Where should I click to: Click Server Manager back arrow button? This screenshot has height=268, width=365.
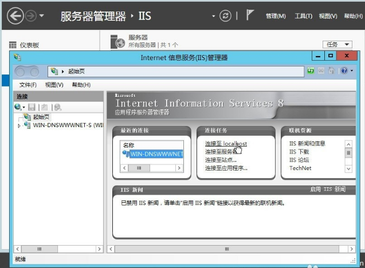[15, 16]
